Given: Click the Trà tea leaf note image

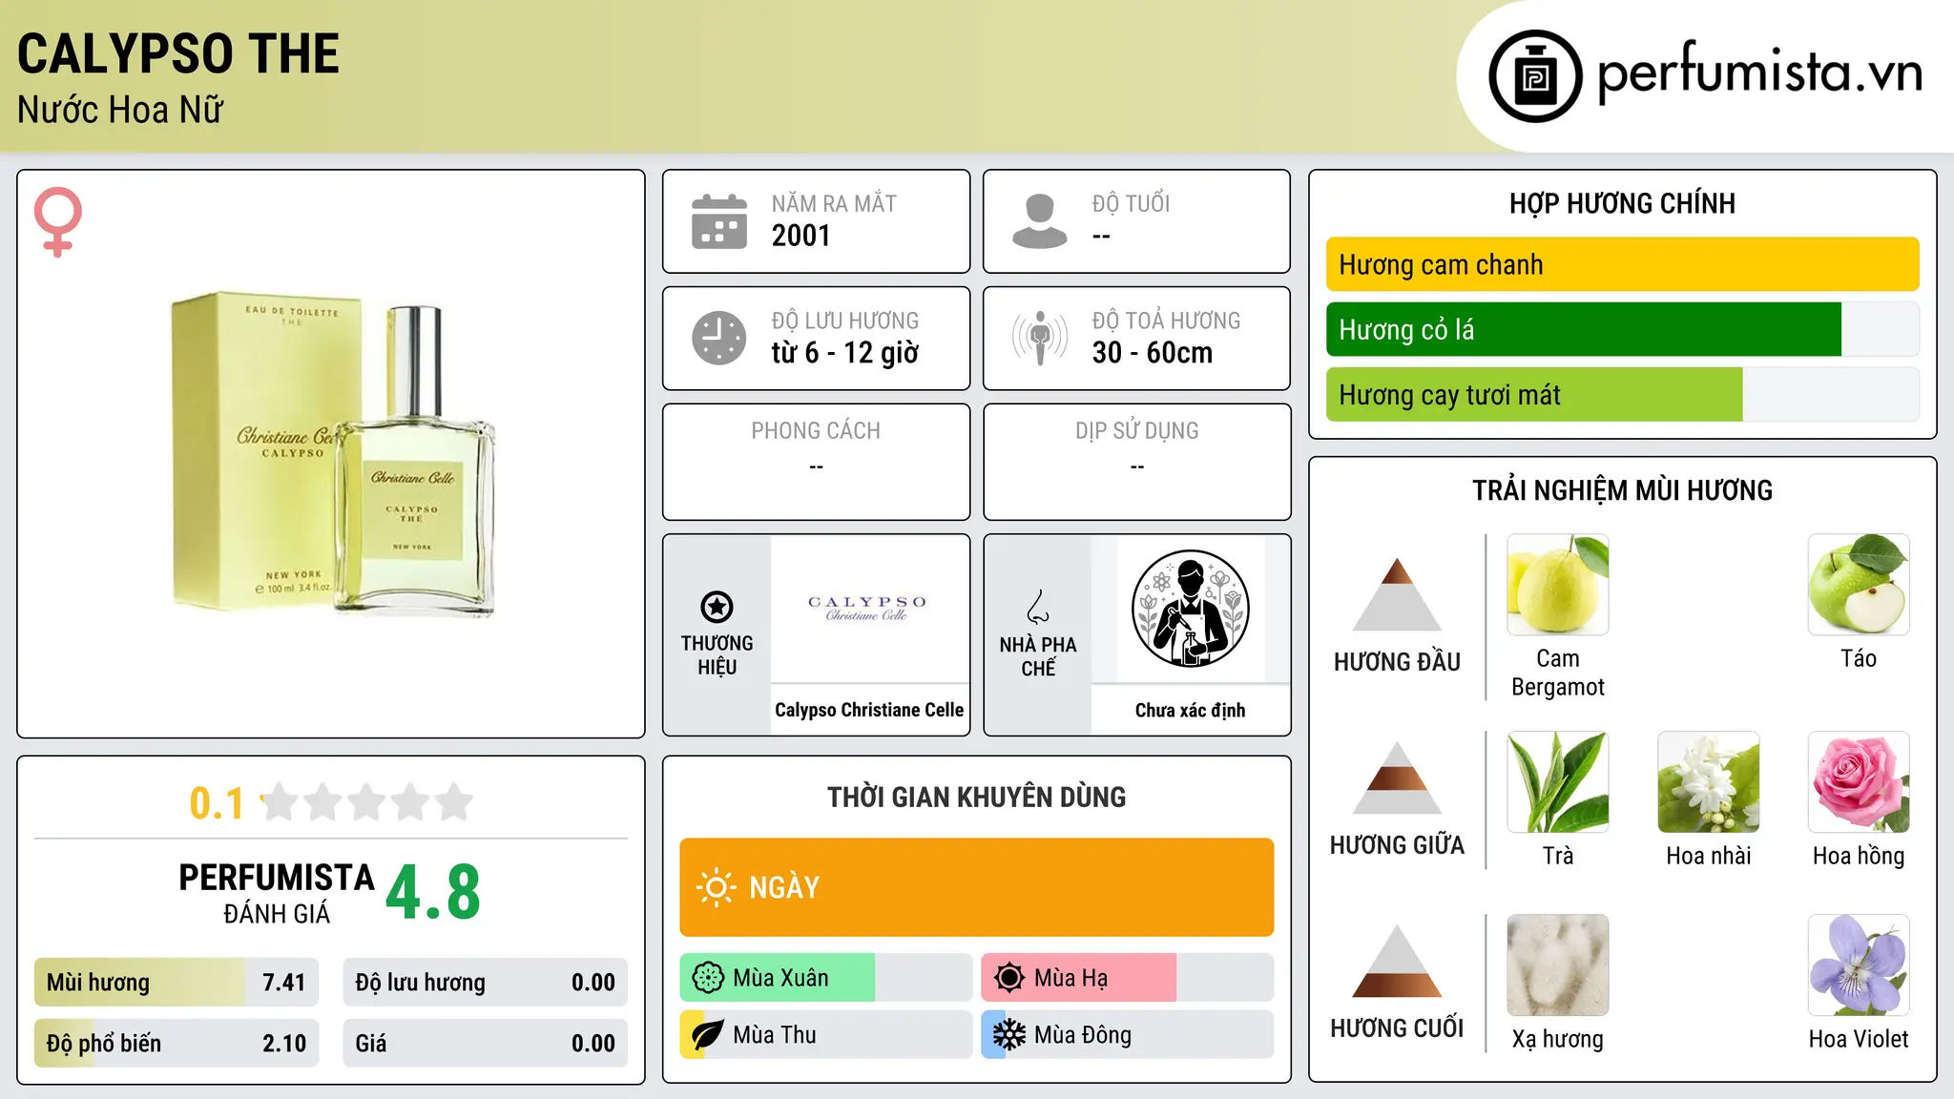Looking at the screenshot, I should pyautogui.click(x=1558, y=782).
